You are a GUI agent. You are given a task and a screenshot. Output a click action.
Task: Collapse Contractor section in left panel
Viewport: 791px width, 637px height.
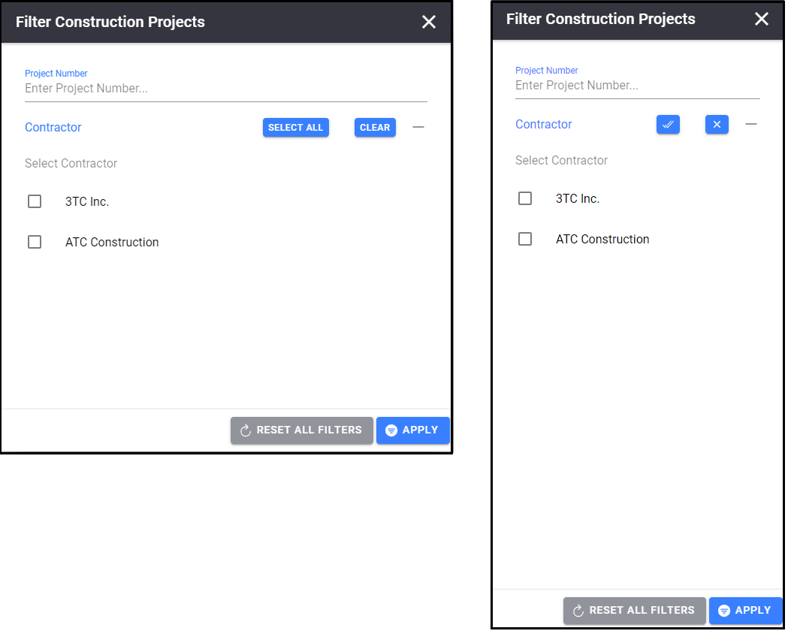point(418,127)
